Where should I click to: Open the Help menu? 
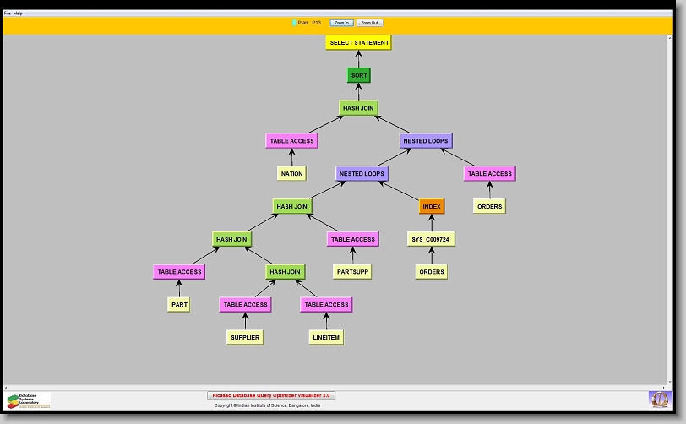pos(18,14)
